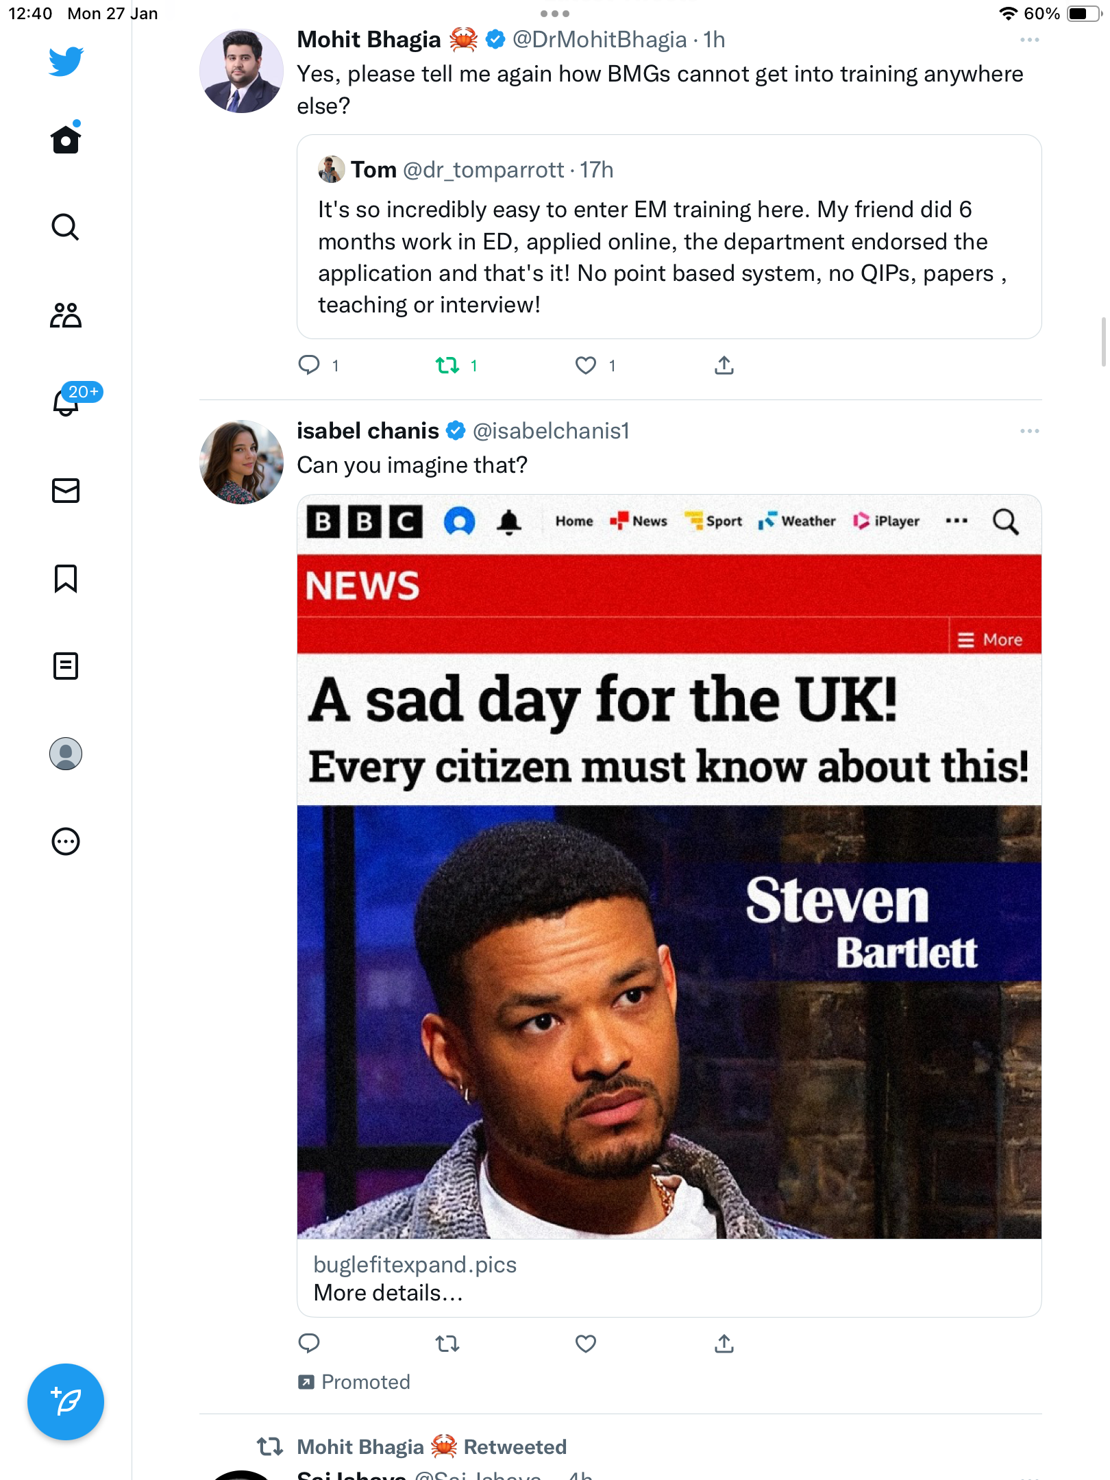Share Mohit Bhagia's tweet
1110x1480 pixels.
tap(724, 365)
